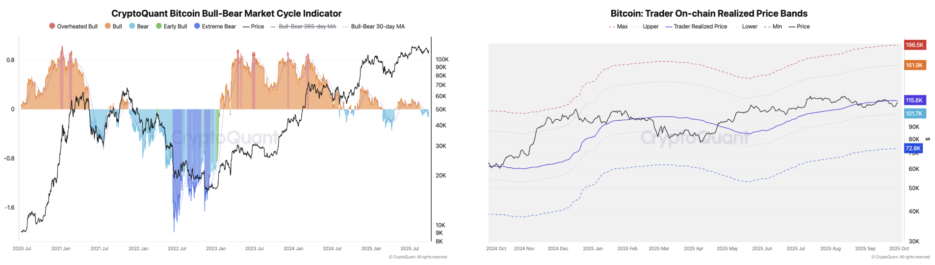Toggle the Bear legend entry
935x265 pixels.
coord(139,26)
